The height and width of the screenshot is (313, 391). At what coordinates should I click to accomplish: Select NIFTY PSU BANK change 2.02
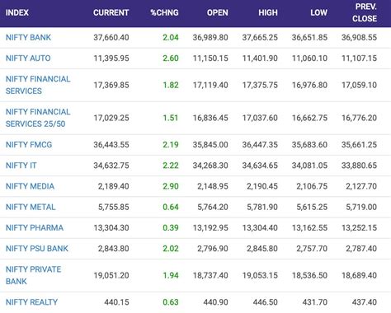pos(171,249)
